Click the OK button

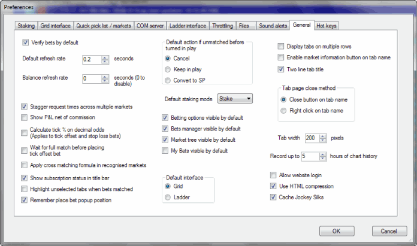click(x=336, y=231)
